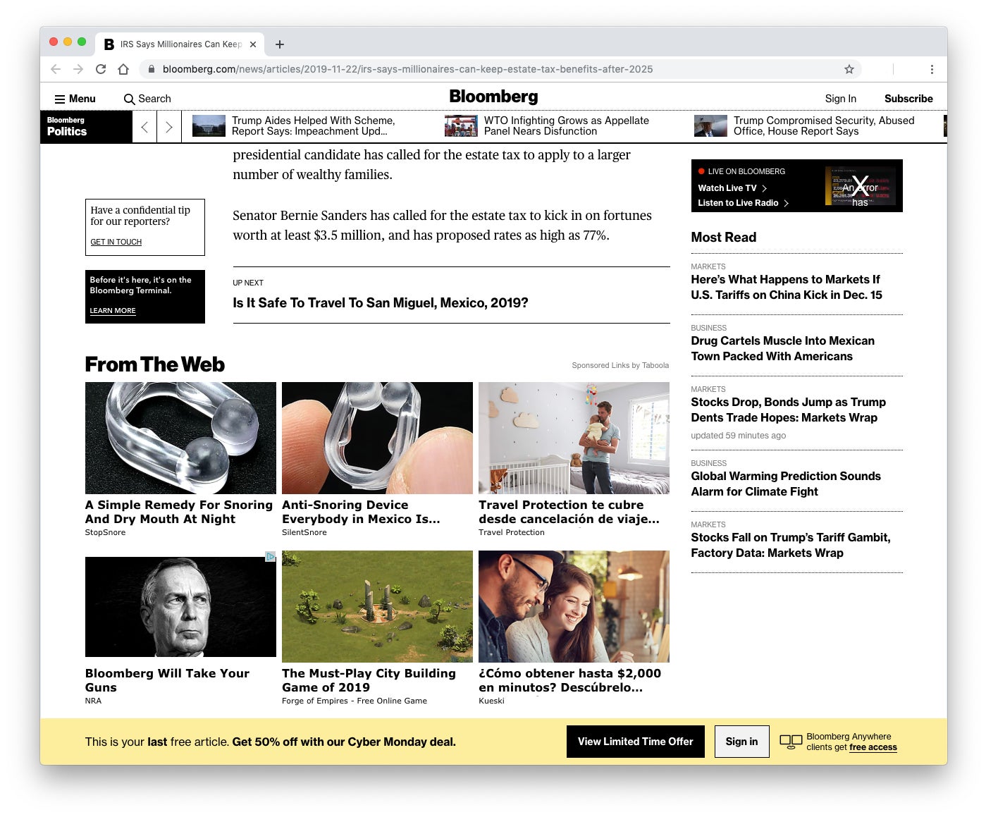The height and width of the screenshot is (817, 986).
Task: Select Subscribe in the header
Action: point(908,99)
